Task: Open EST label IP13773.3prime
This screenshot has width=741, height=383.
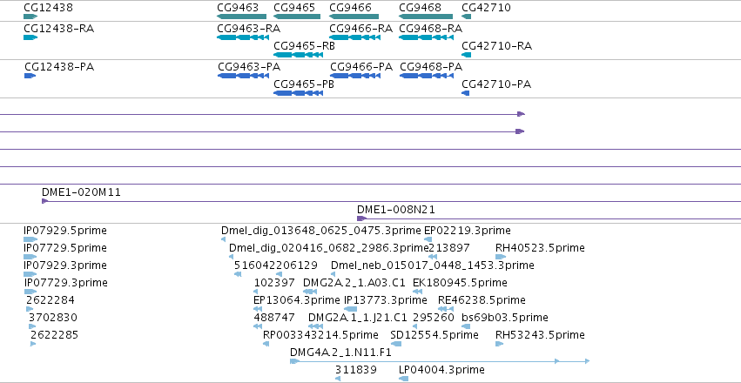Action: coord(386,300)
